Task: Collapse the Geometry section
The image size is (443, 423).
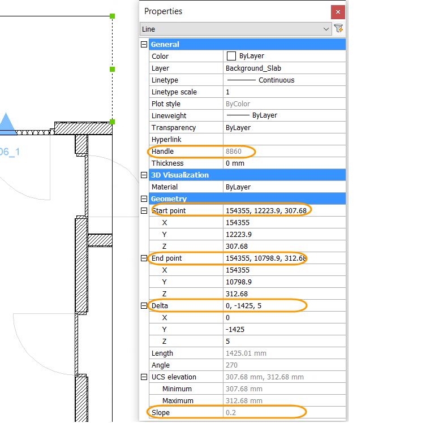Action: [144, 199]
